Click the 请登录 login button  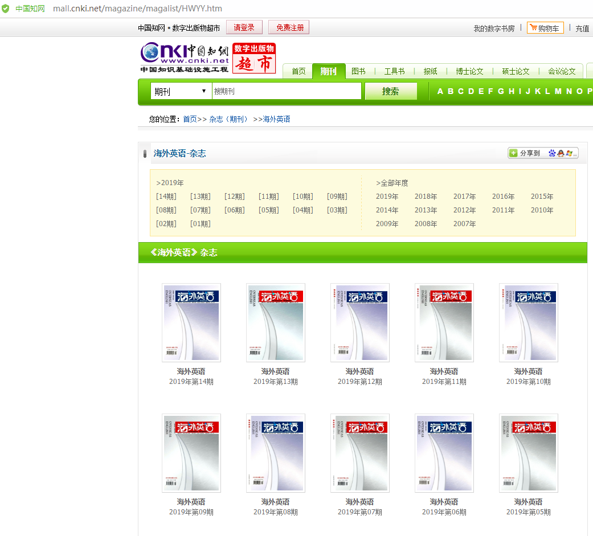point(244,27)
